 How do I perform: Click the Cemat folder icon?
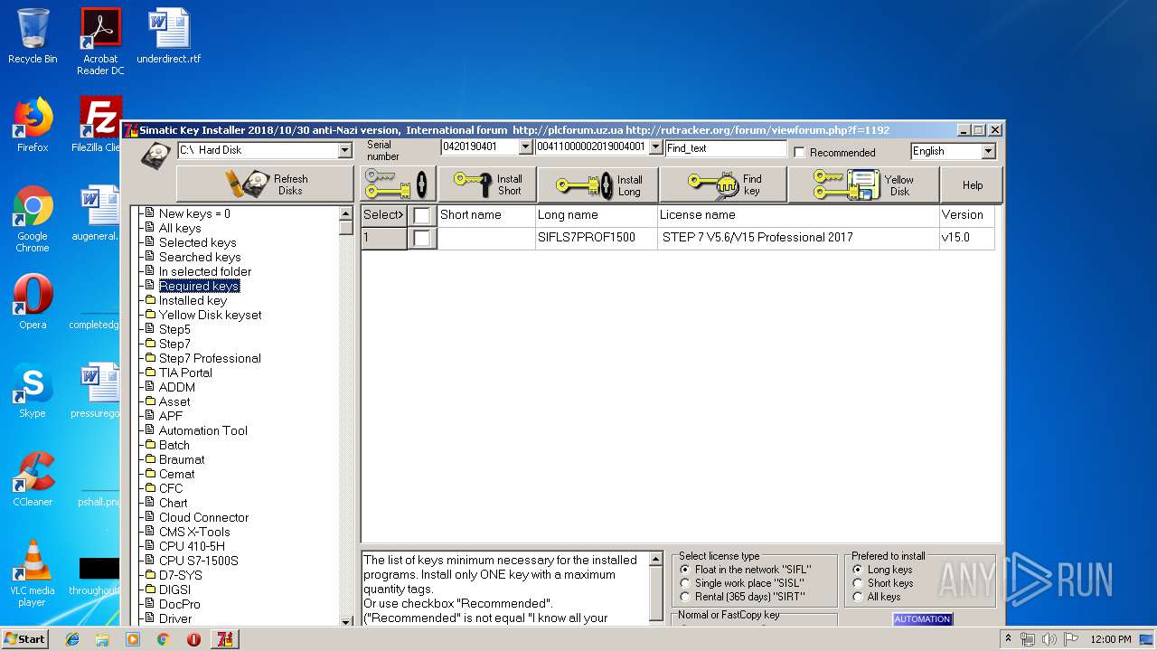click(150, 474)
